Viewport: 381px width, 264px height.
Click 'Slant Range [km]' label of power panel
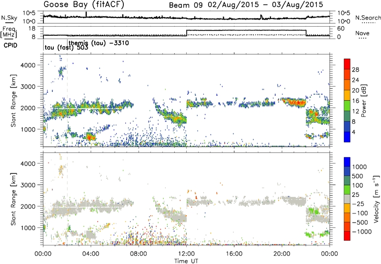pyautogui.click(x=13, y=101)
